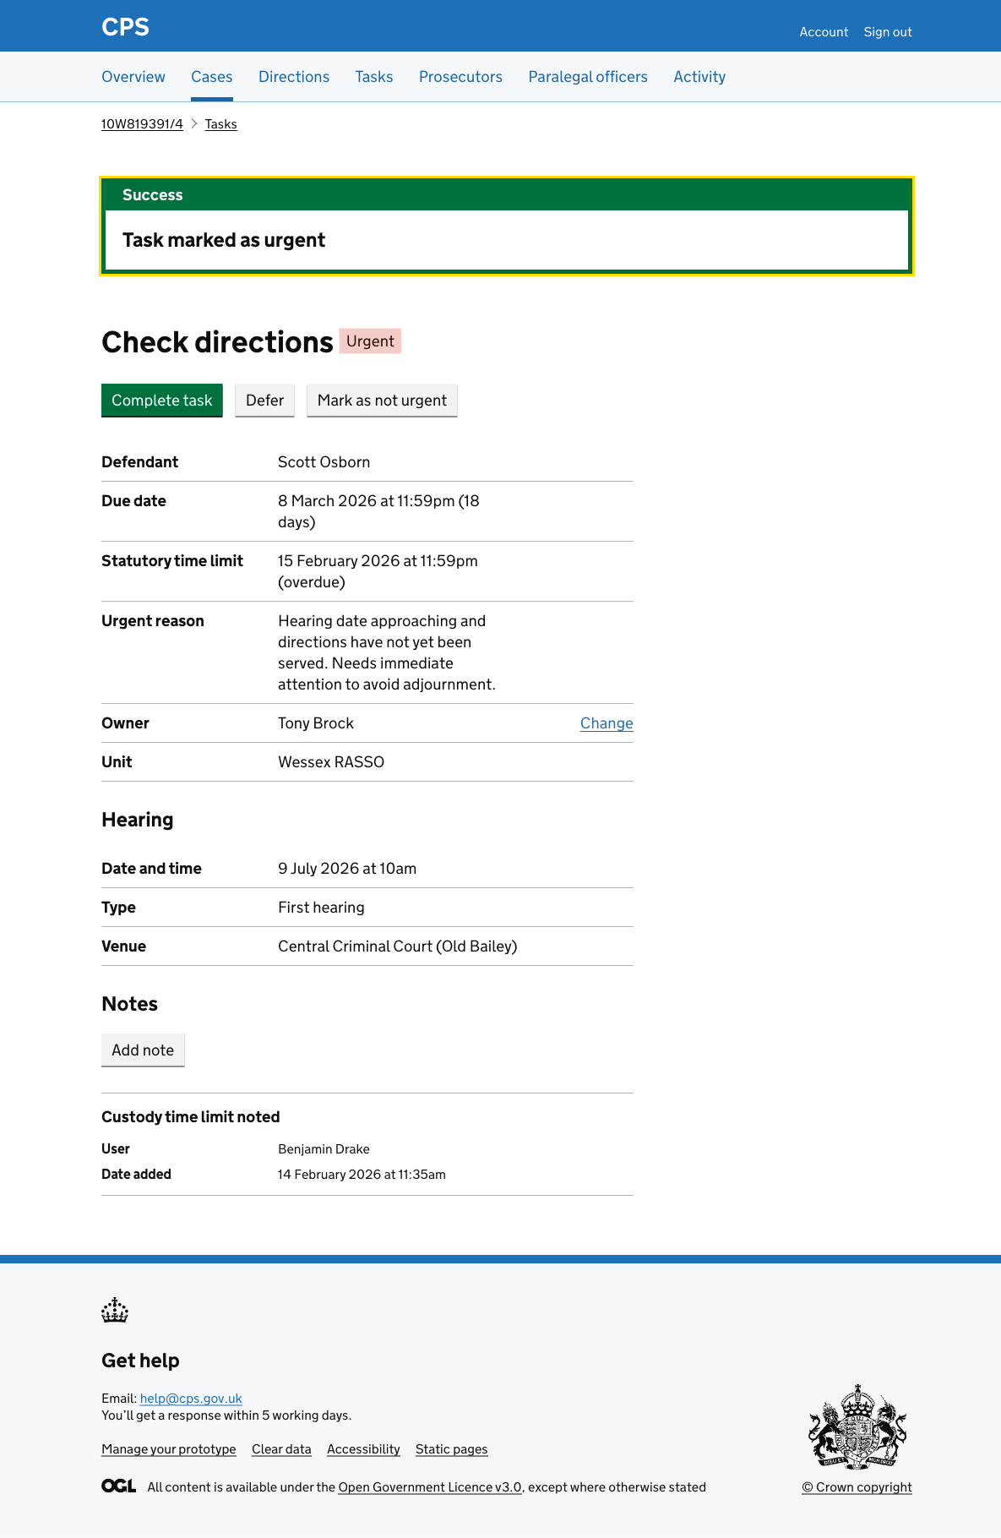Go to the Overview tab
Screen dimensions: 1001x1538
tap(133, 77)
